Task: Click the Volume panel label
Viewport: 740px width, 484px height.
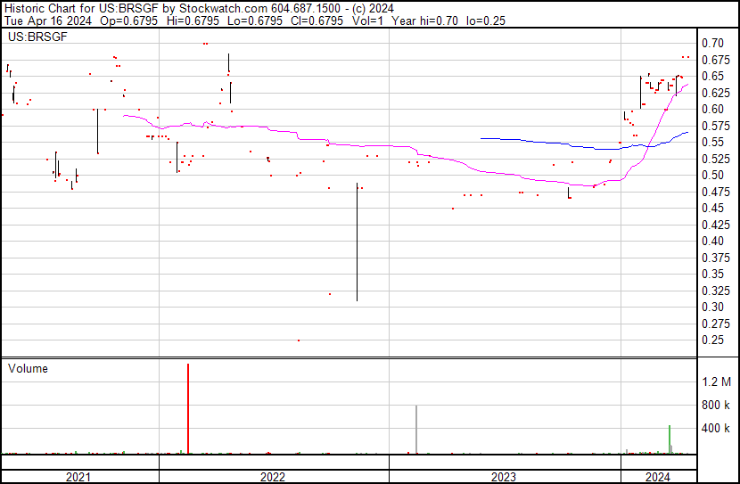Action: click(28, 368)
